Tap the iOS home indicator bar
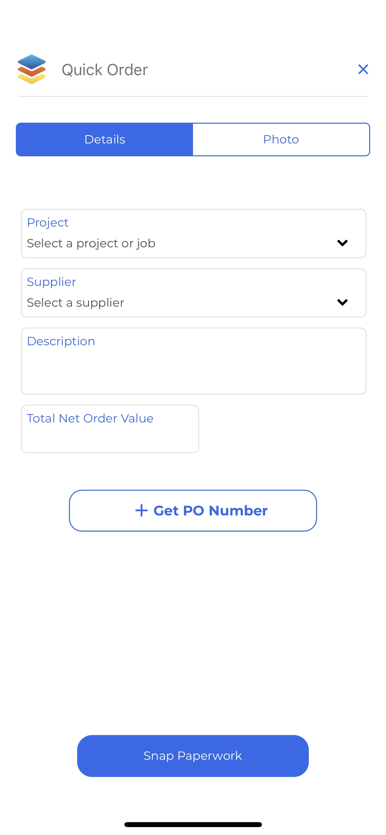 (193, 824)
